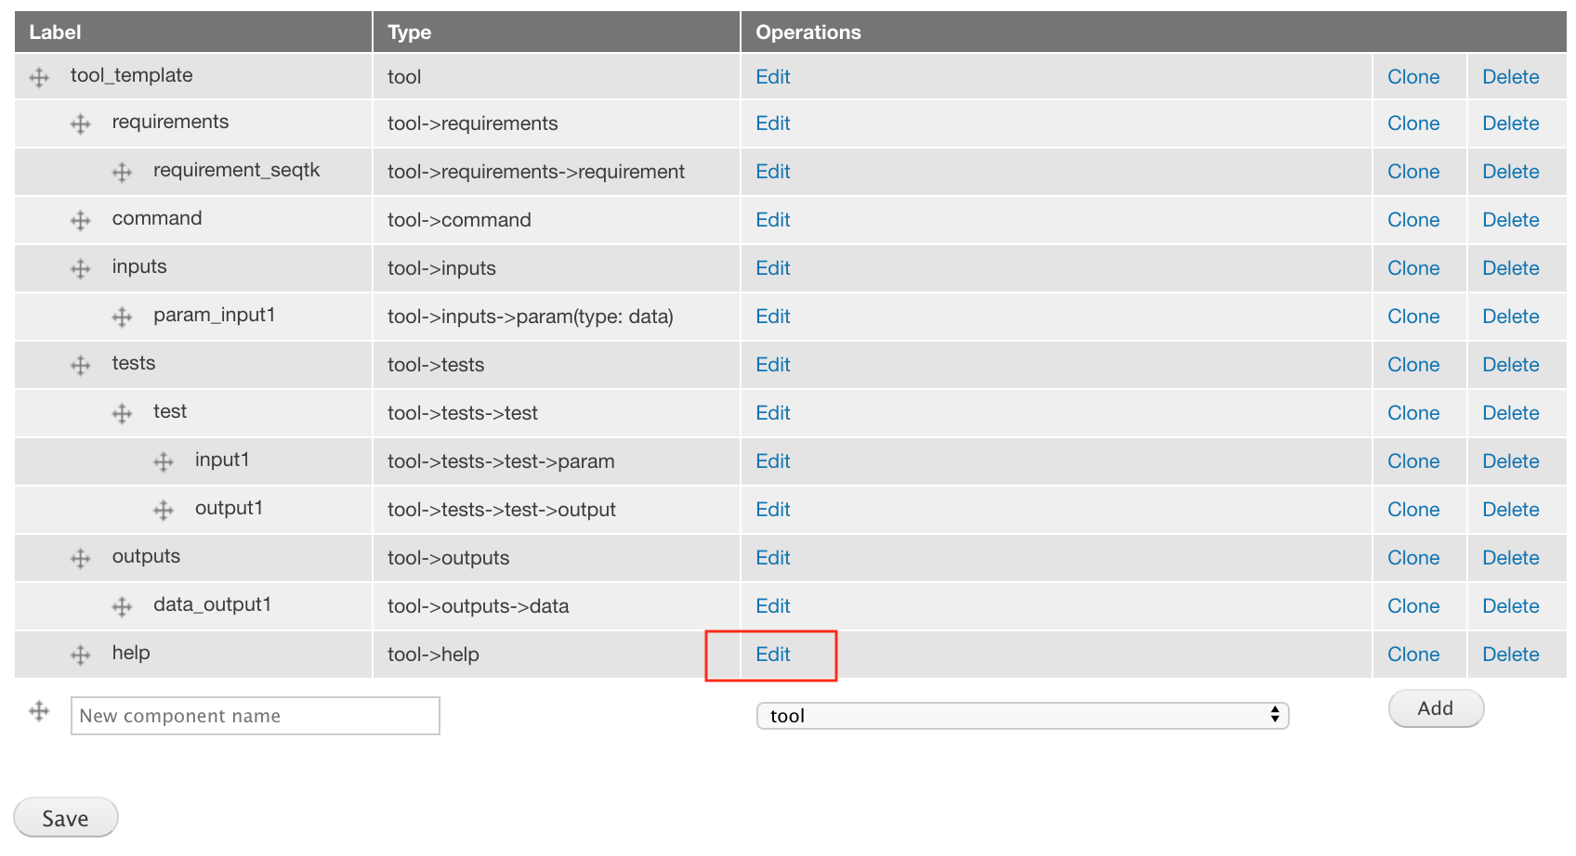Image resolution: width=1576 pixels, height=856 pixels.
Task: Delete the command component
Action: (1511, 220)
